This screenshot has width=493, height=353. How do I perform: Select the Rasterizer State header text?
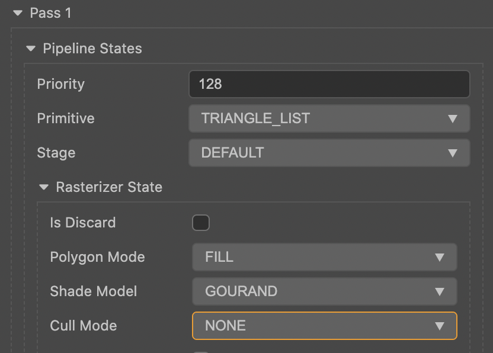point(109,187)
